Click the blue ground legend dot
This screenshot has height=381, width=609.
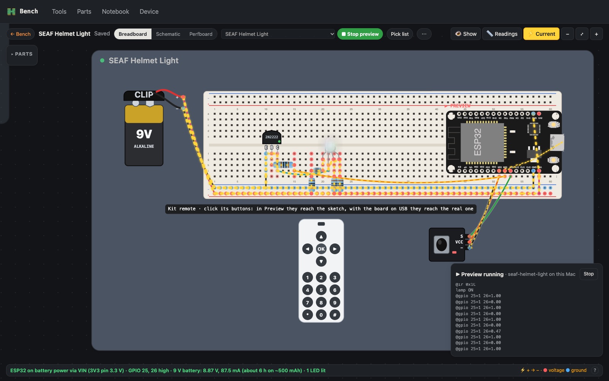pyautogui.click(x=568, y=370)
